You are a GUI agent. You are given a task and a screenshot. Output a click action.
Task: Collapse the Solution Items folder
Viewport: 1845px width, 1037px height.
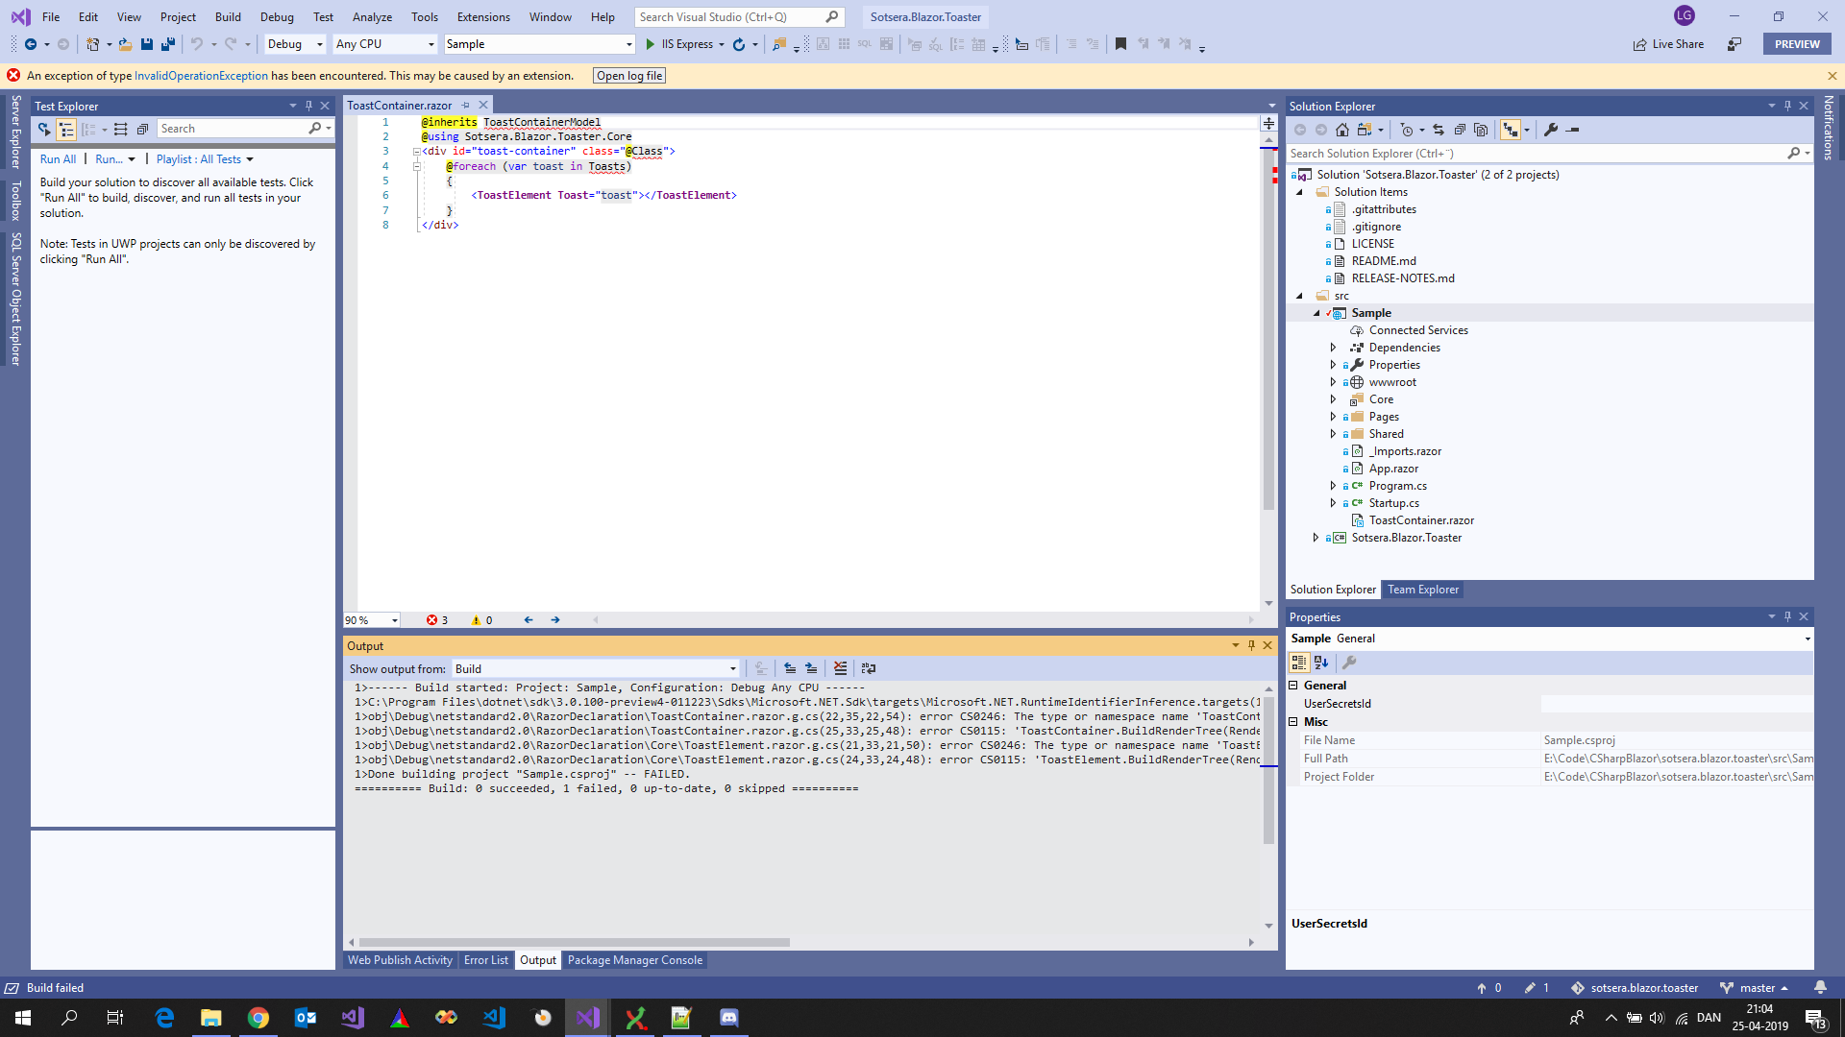click(x=1300, y=192)
